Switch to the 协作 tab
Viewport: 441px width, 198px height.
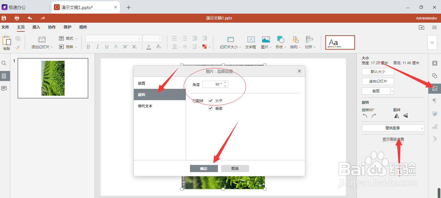coord(52,27)
